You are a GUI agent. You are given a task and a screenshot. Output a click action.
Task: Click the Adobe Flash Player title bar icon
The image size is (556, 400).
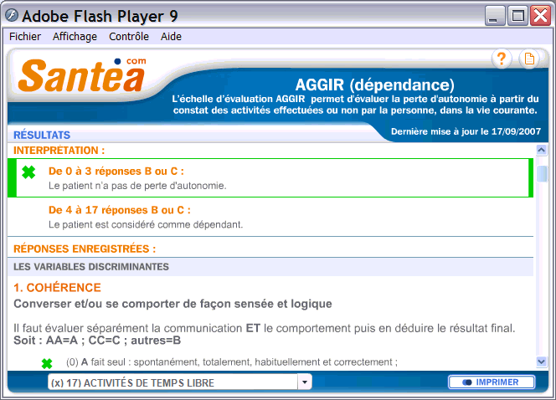(12, 16)
